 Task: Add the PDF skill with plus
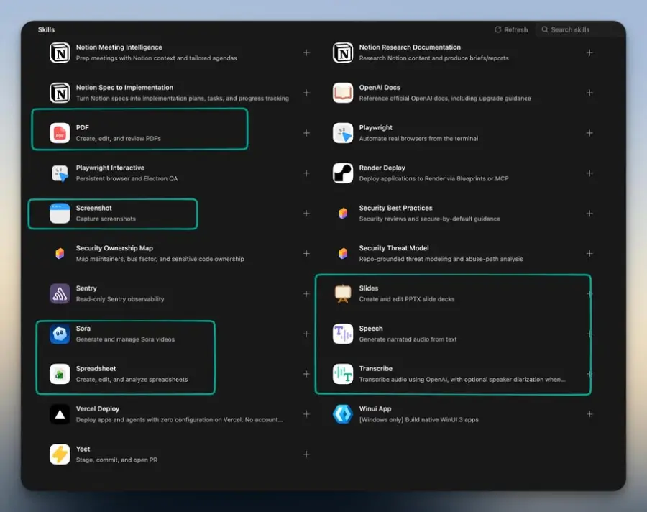tap(306, 133)
